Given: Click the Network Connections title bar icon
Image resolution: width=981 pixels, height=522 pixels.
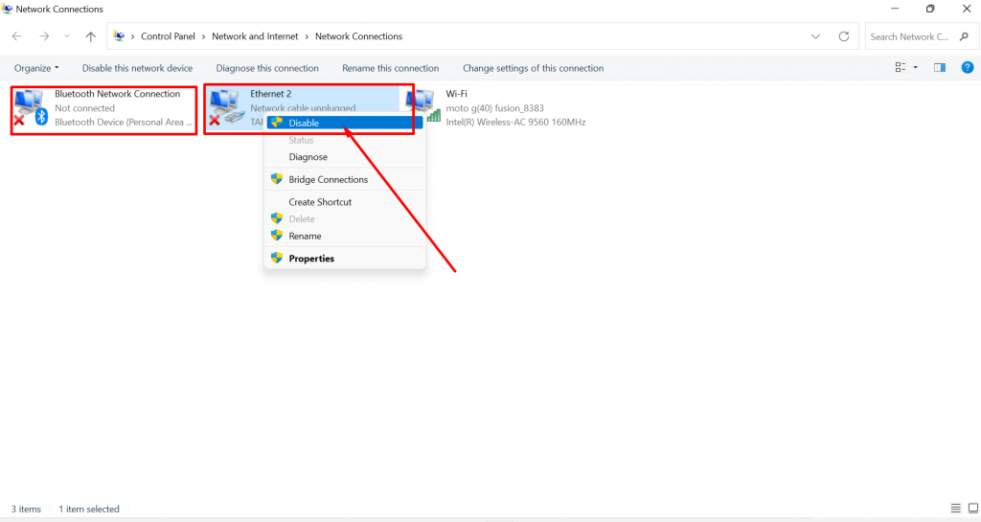Looking at the screenshot, I should pos(7,9).
